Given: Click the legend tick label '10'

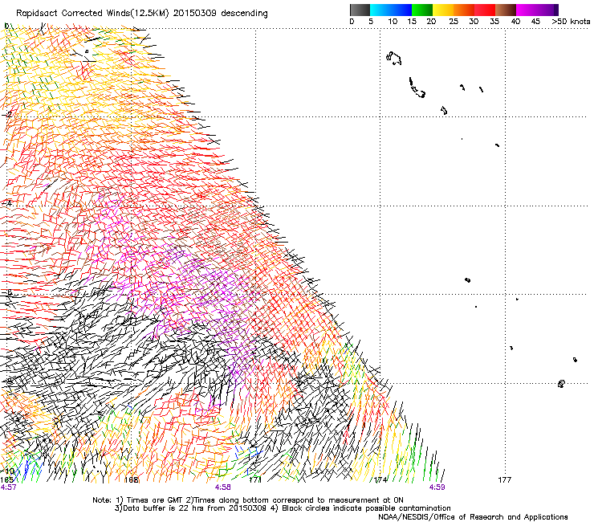Looking at the screenshot, I should tap(393, 21).
